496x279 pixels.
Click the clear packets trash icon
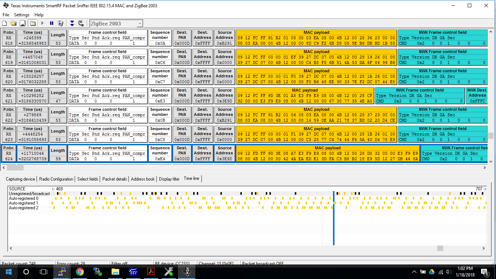[61, 23]
